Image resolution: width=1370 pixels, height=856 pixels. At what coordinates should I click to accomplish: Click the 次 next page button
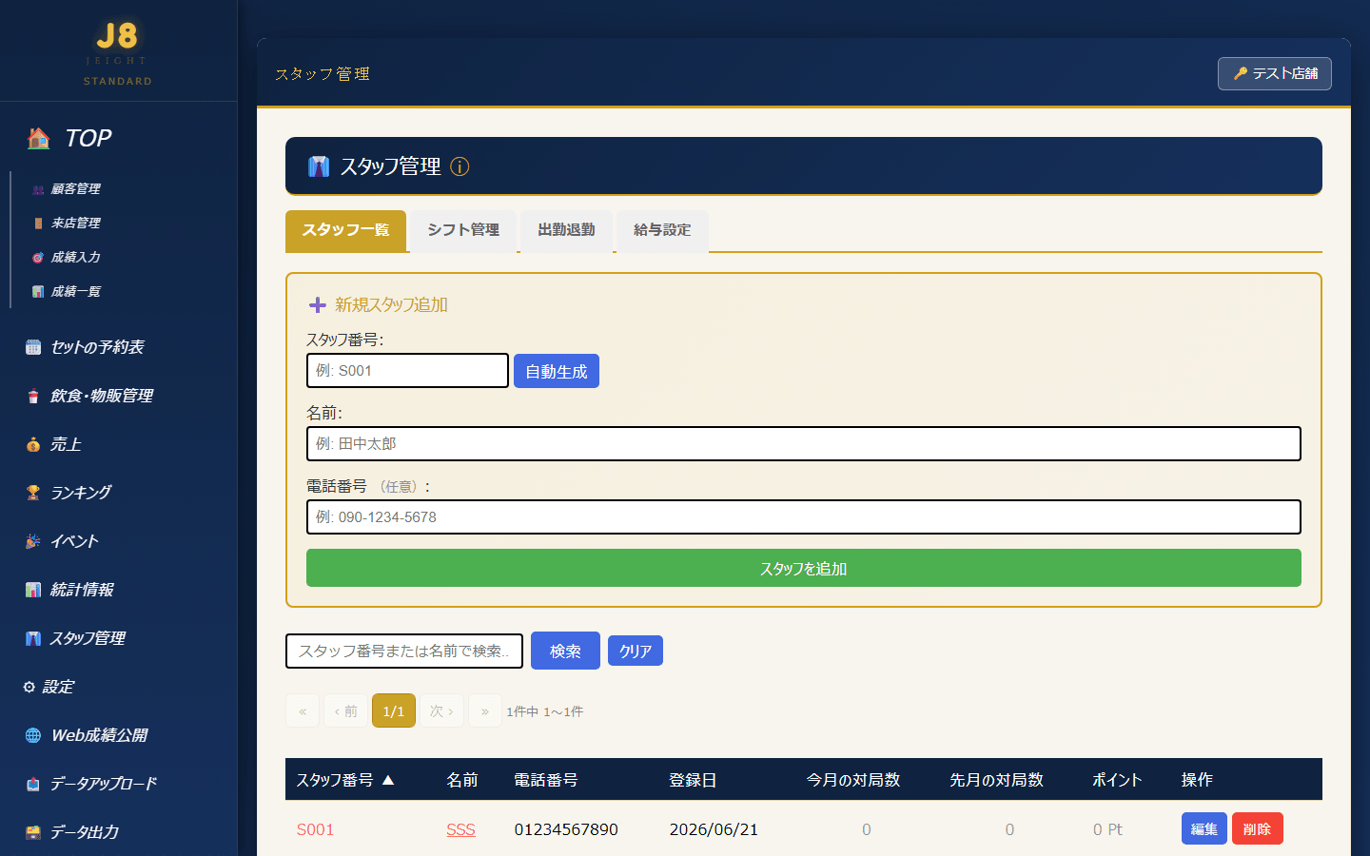442,710
